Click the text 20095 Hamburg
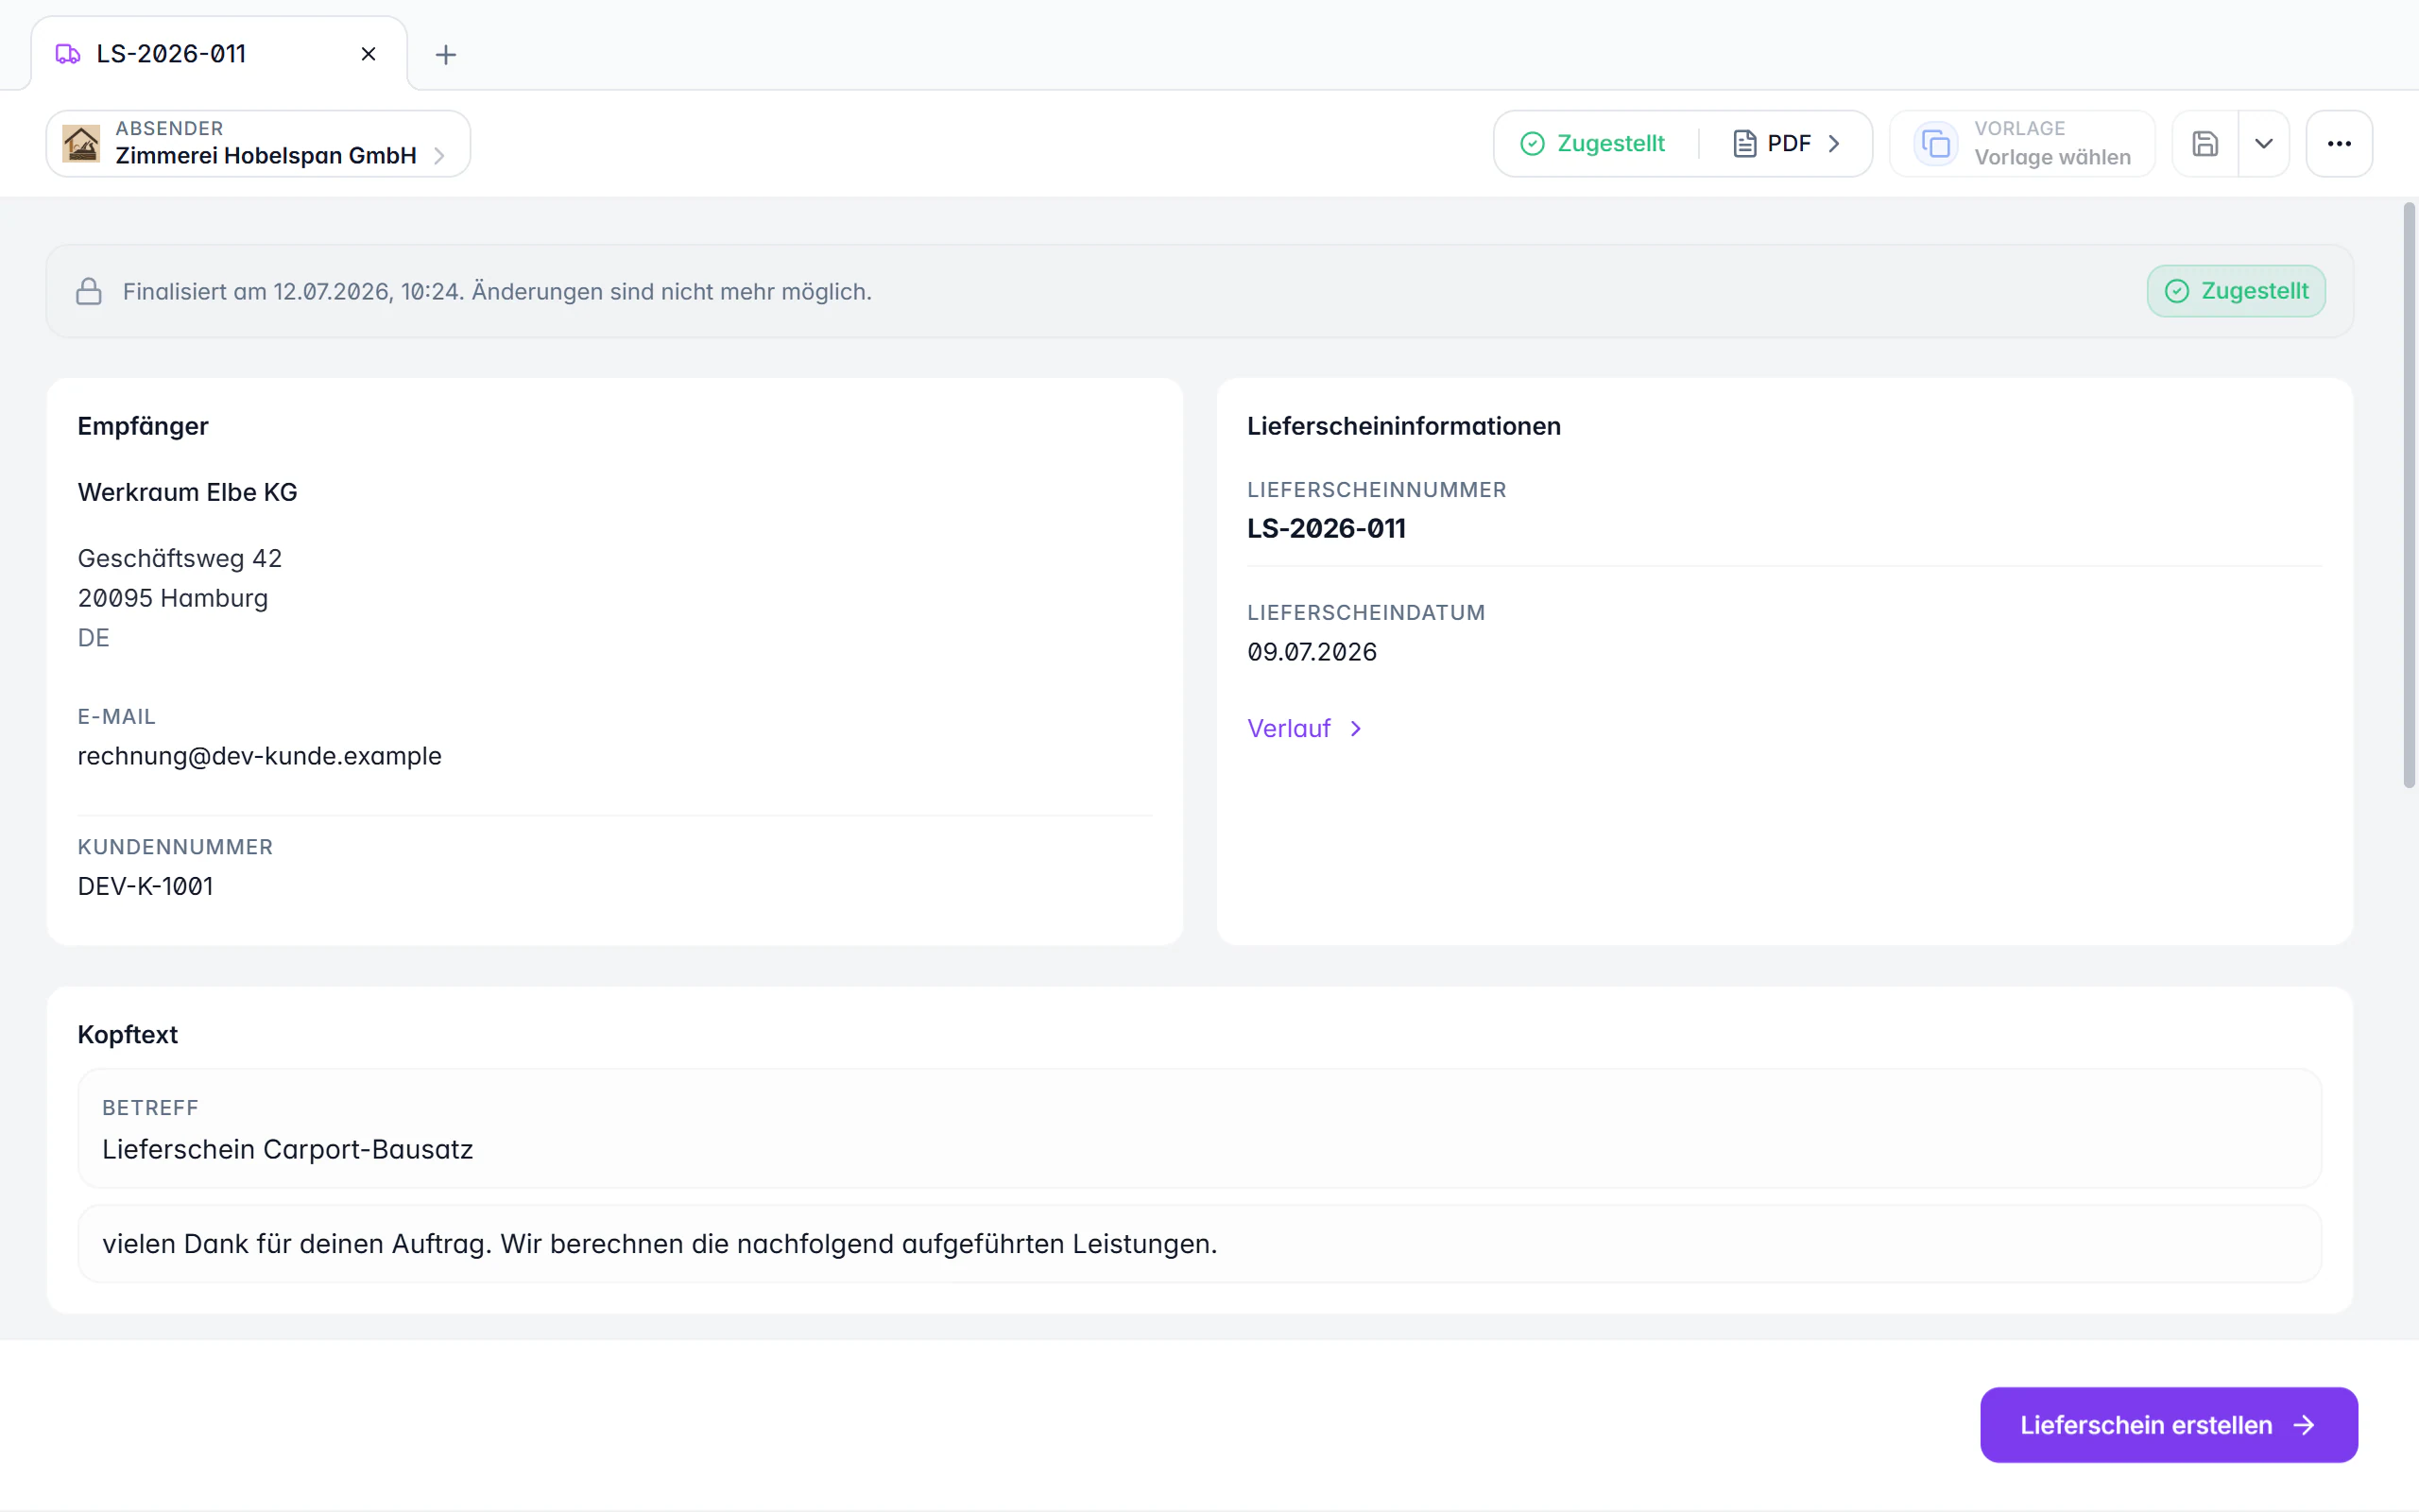Viewport: 2419px width, 1512px height. (x=173, y=598)
